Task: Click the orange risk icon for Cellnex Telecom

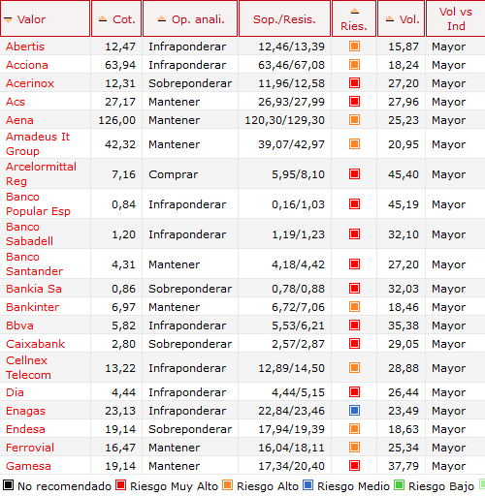Action: pos(354,368)
